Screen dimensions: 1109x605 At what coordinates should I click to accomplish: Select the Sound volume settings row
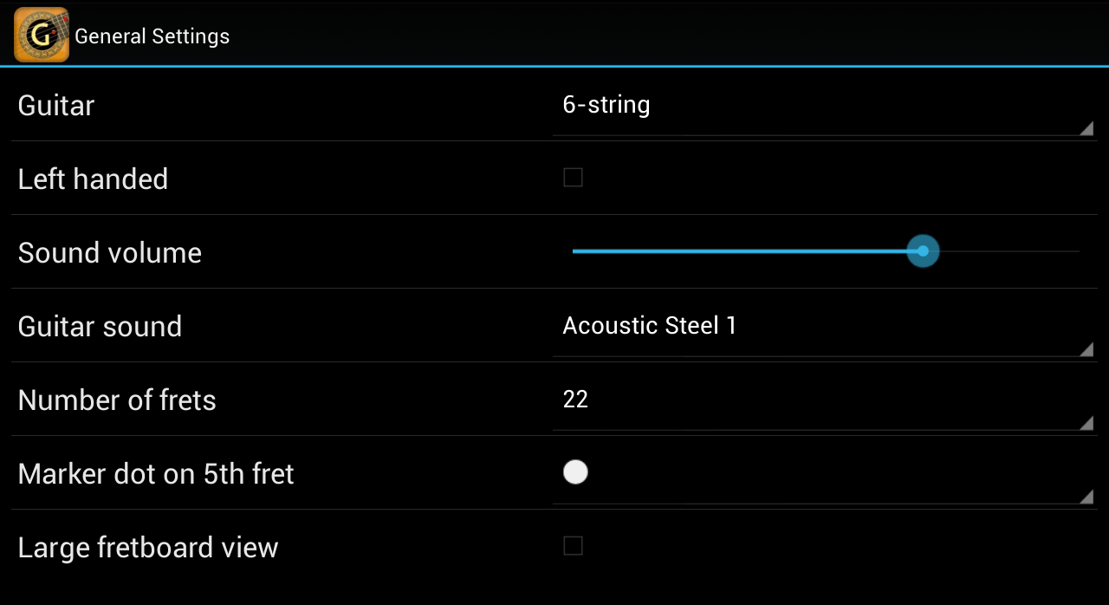pyautogui.click(x=277, y=252)
